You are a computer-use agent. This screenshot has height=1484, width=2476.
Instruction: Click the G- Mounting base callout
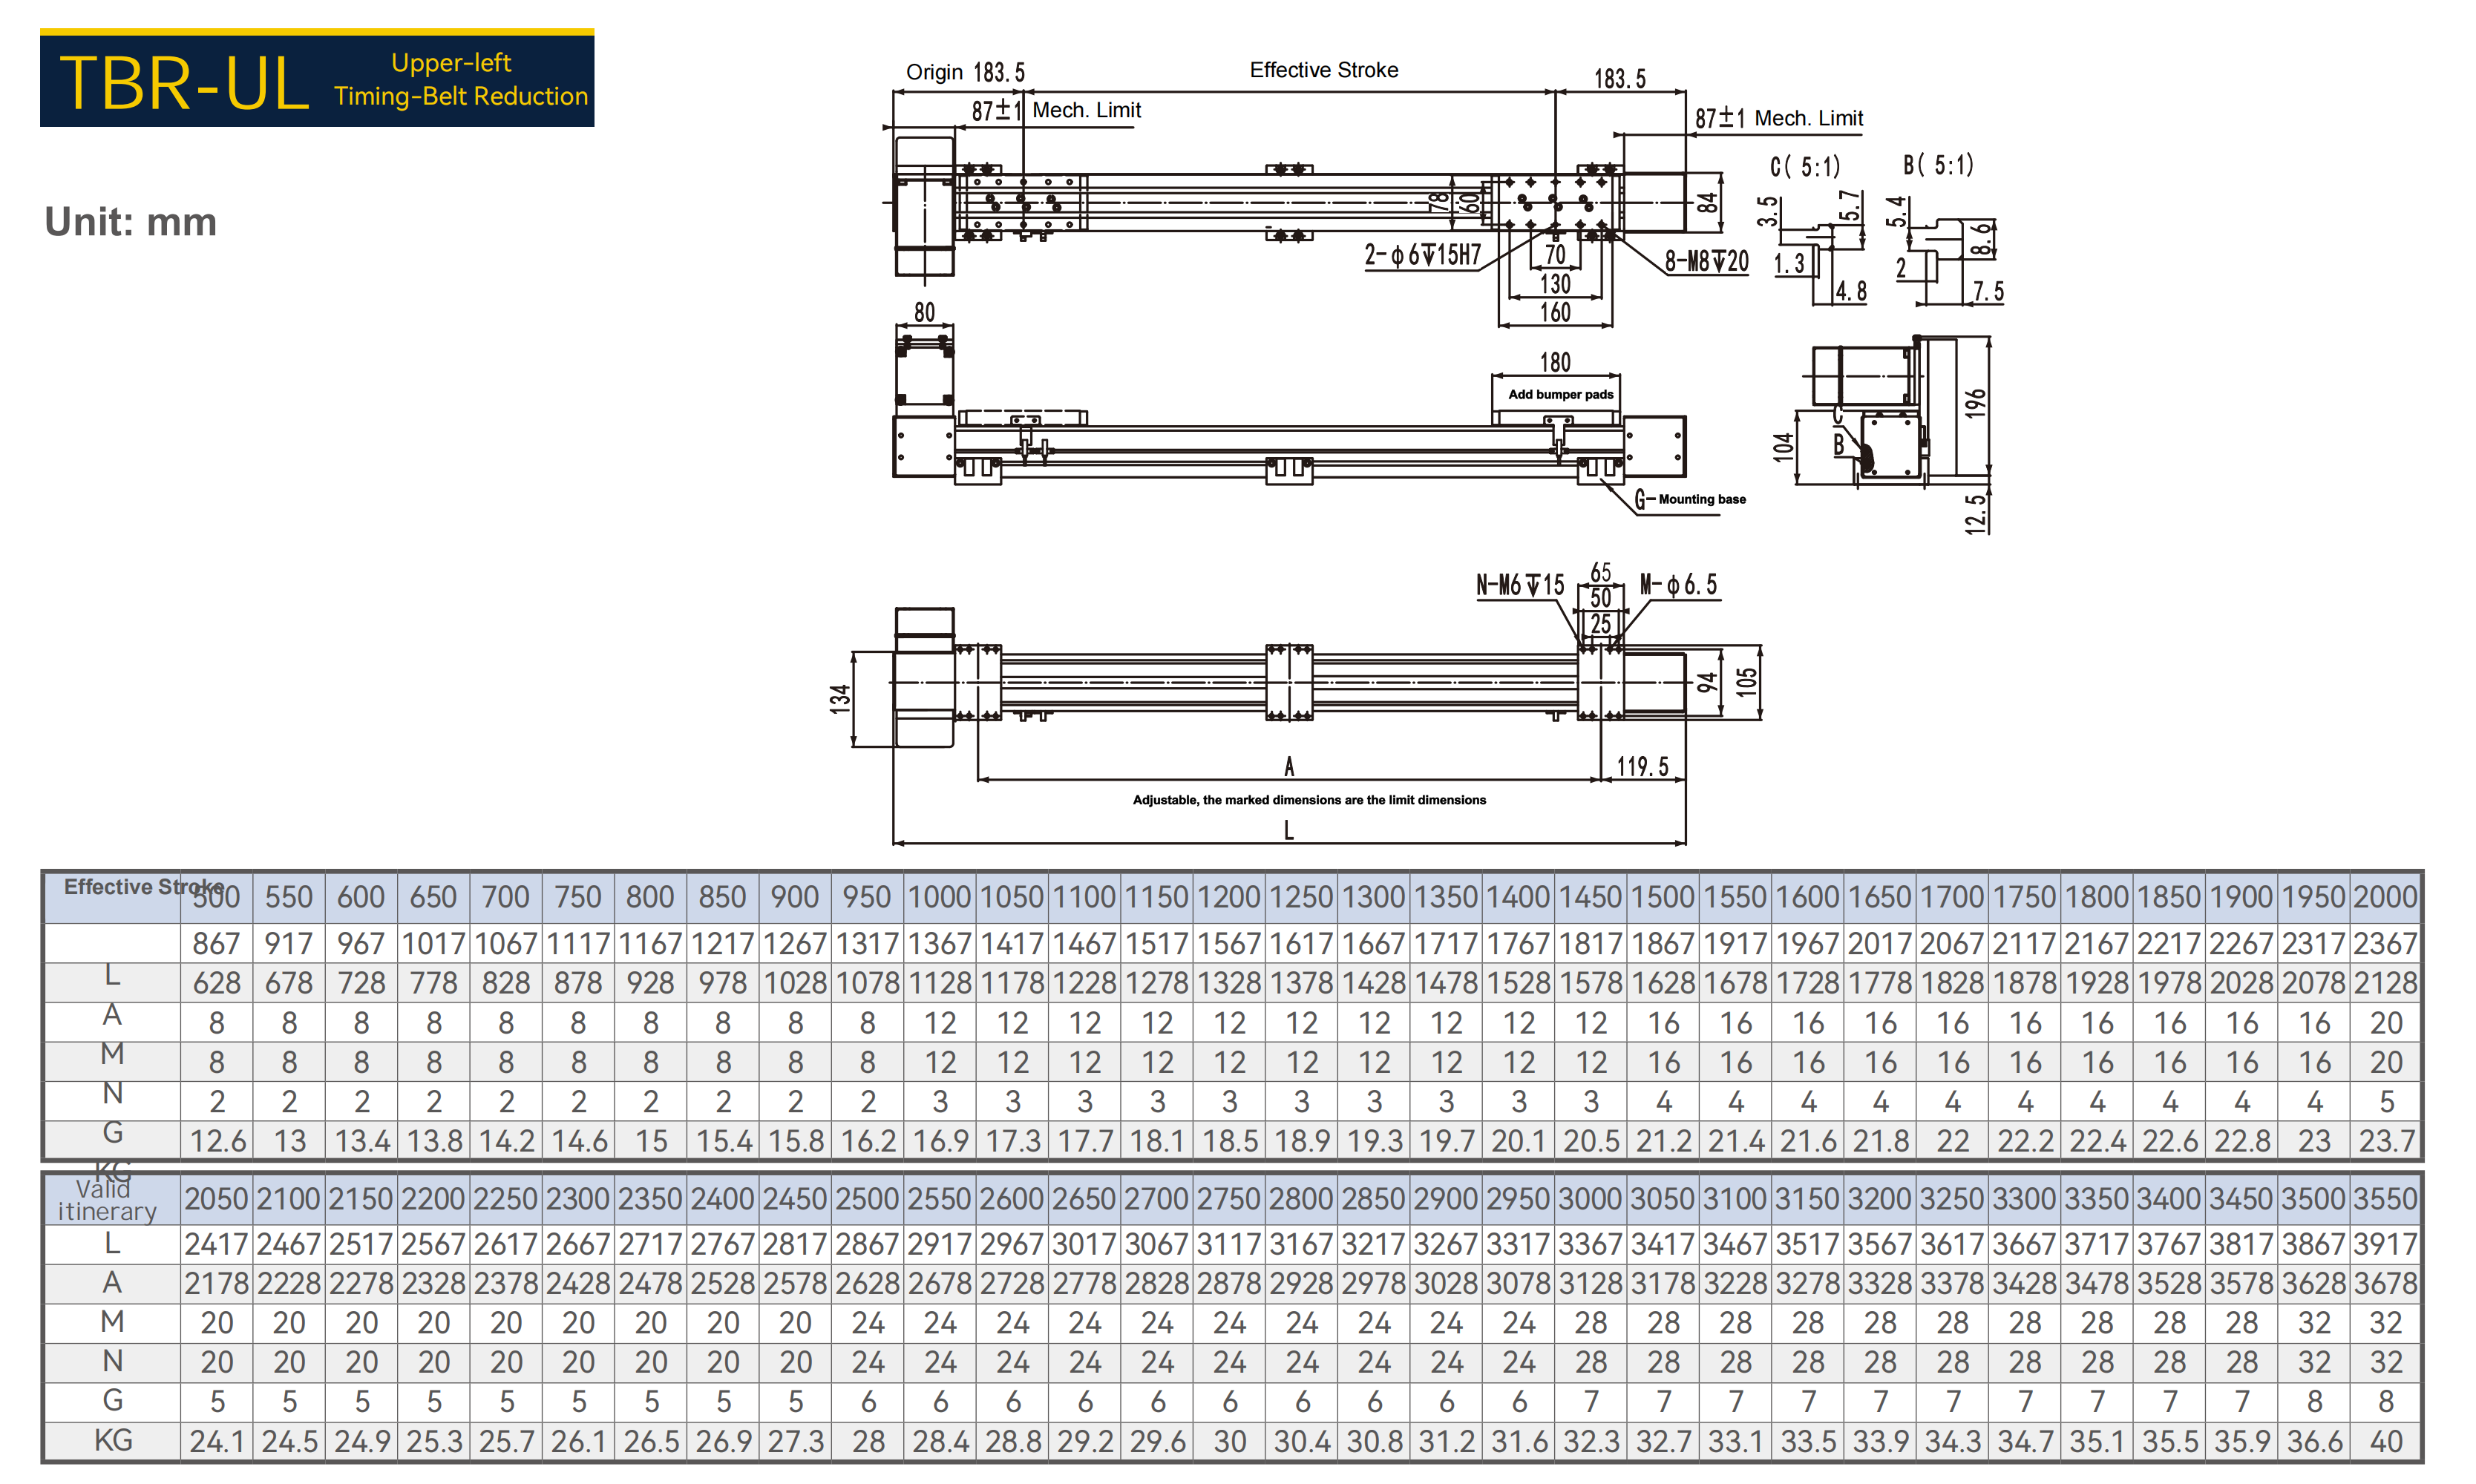tap(1690, 499)
